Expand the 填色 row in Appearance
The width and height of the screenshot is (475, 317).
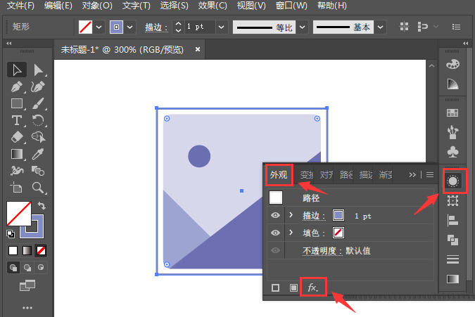click(x=291, y=233)
